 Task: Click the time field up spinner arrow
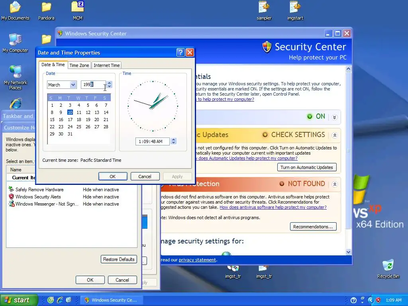(174, 139)
